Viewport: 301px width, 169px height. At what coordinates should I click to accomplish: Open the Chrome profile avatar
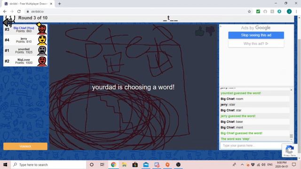click(289, 11)
